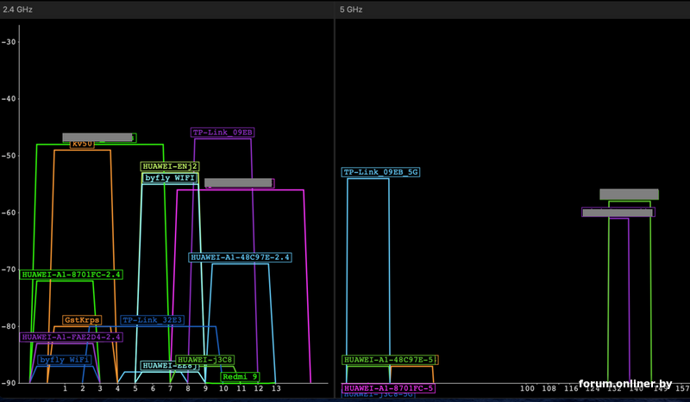This screenshot has width=690, height=402.
Task: Click the HUAWEI-j3C8 network label
Action: [204, 360]
